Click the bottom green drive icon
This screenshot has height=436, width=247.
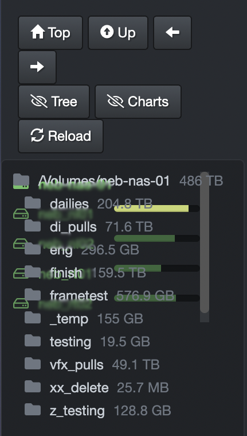click(x=21, y=303)
